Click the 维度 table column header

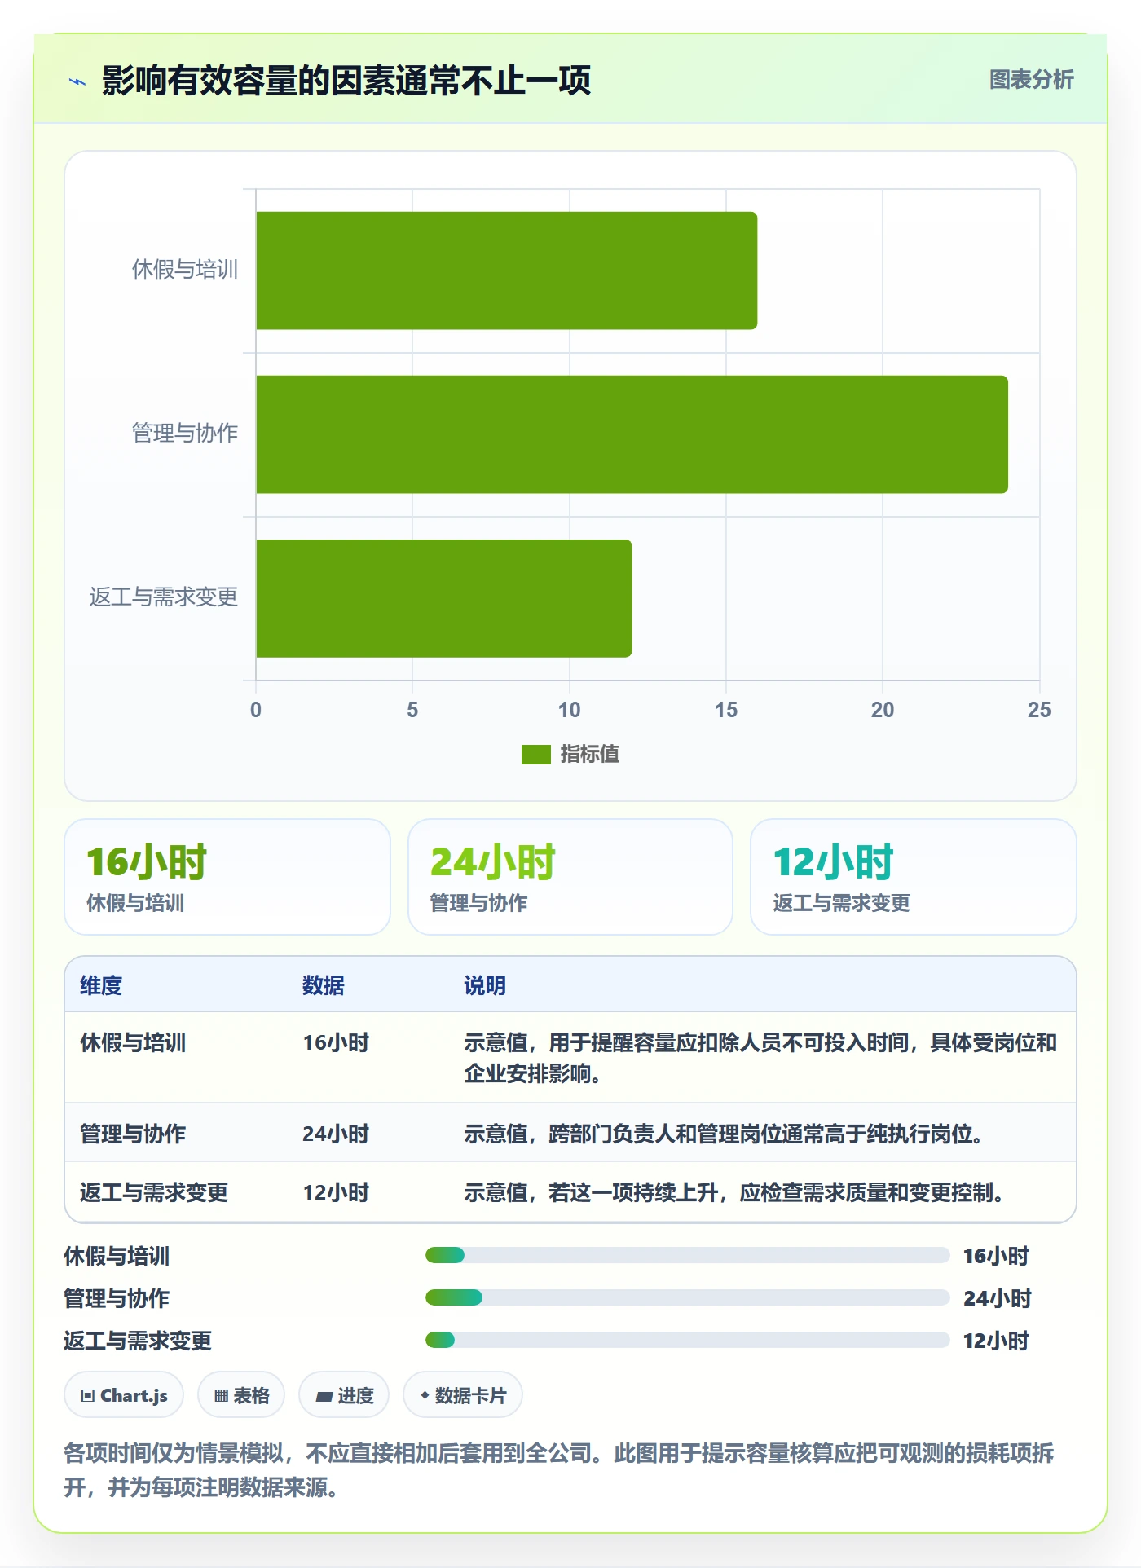pyautogui.click(x=101, y=985)
